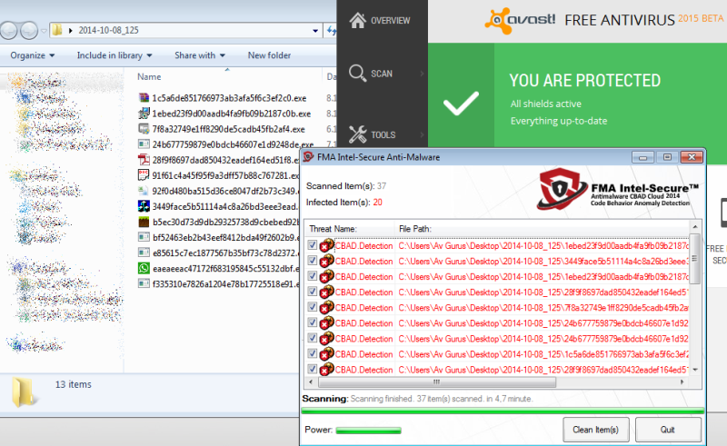727x446 pixels.
Task: Select WhatsApp-style icon of eaeaeeac47172f683195845c55132dbf
Action: (x=144, y=268)
